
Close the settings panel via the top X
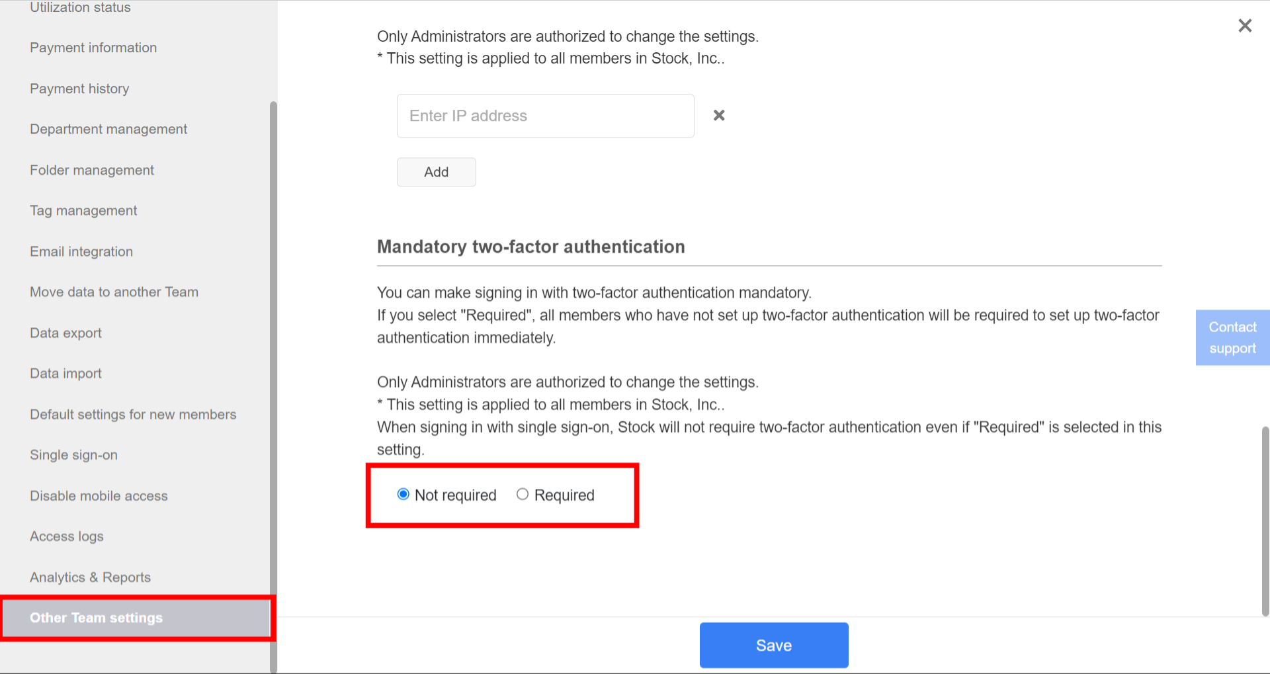[x=1244, y=25]
